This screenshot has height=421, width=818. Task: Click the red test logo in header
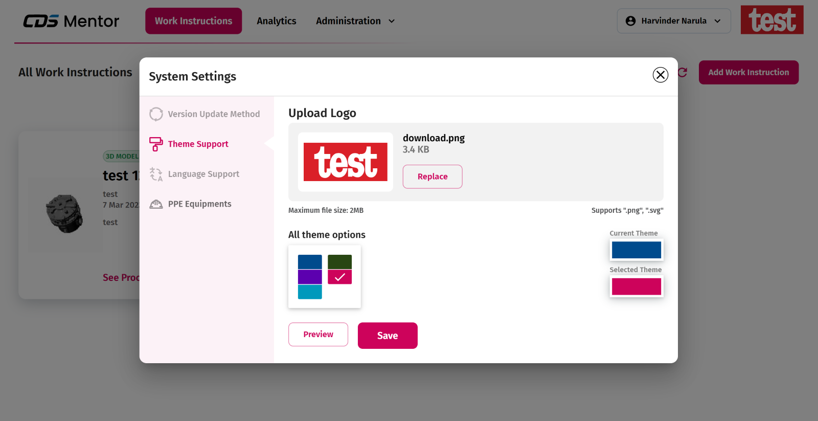click(771, 20)
